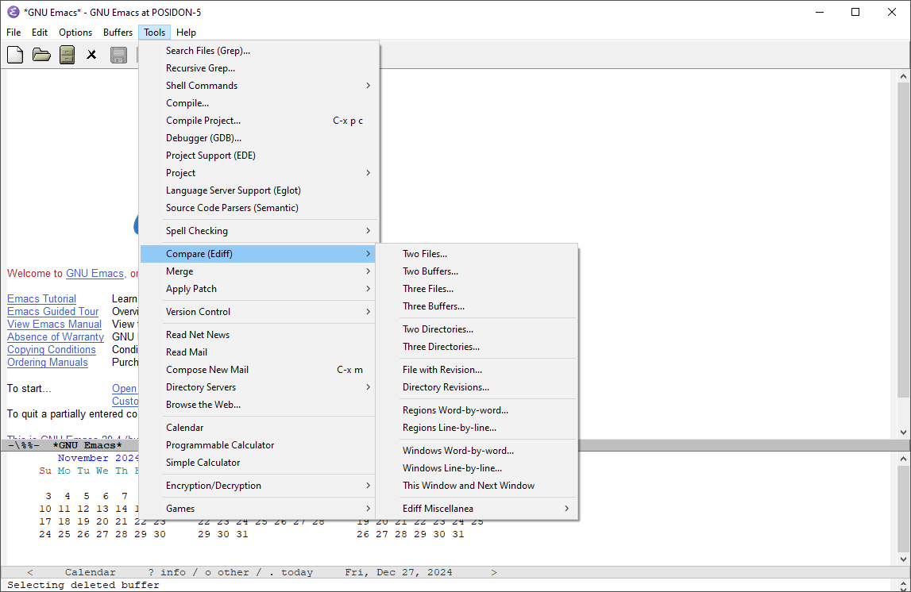Expand the Ediff Miscellanea submenu
This screenshot has height=592, width=911.
tap(477, 508)
